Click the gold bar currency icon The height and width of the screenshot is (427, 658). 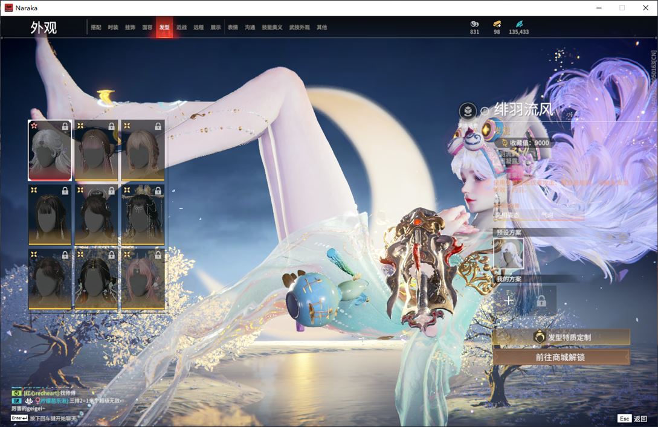click(x=497, y=24)
